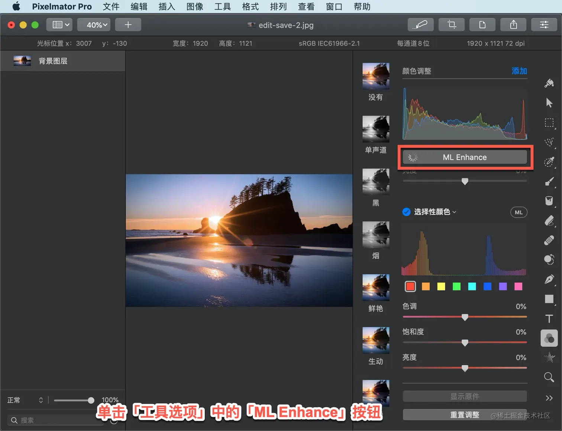Open the 格式 menu
Screen dimensions: 562x431
point(251,6)
